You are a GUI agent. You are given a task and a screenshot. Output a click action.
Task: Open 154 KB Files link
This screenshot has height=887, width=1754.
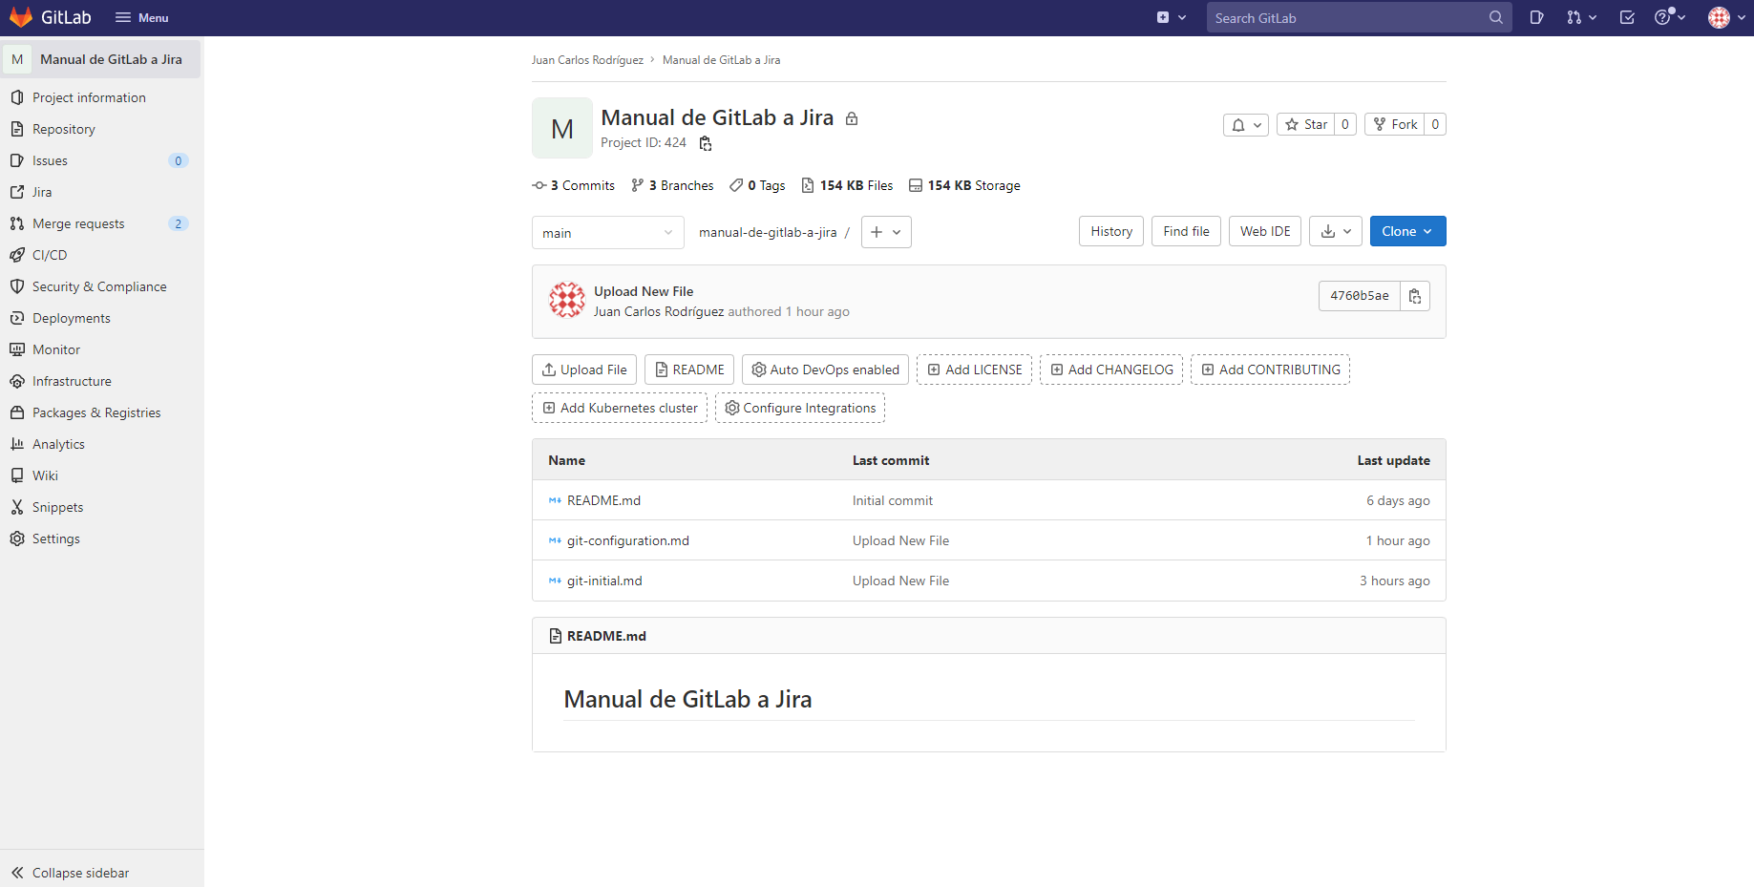point(848,185)
